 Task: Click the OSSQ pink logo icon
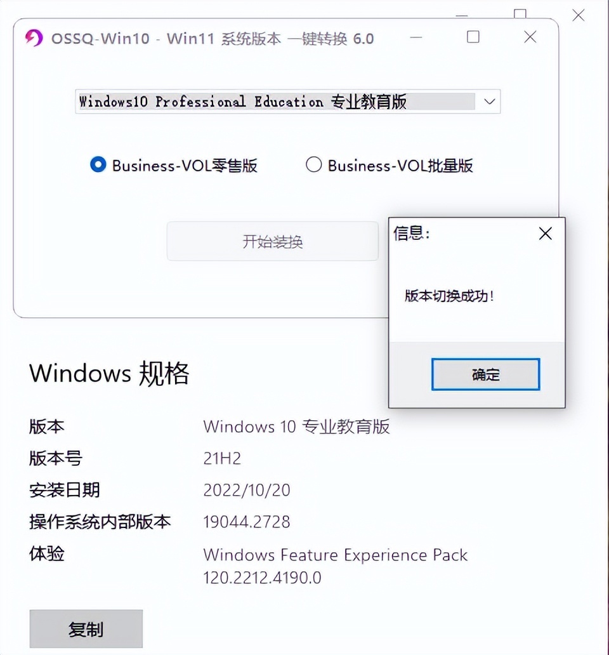34,38
